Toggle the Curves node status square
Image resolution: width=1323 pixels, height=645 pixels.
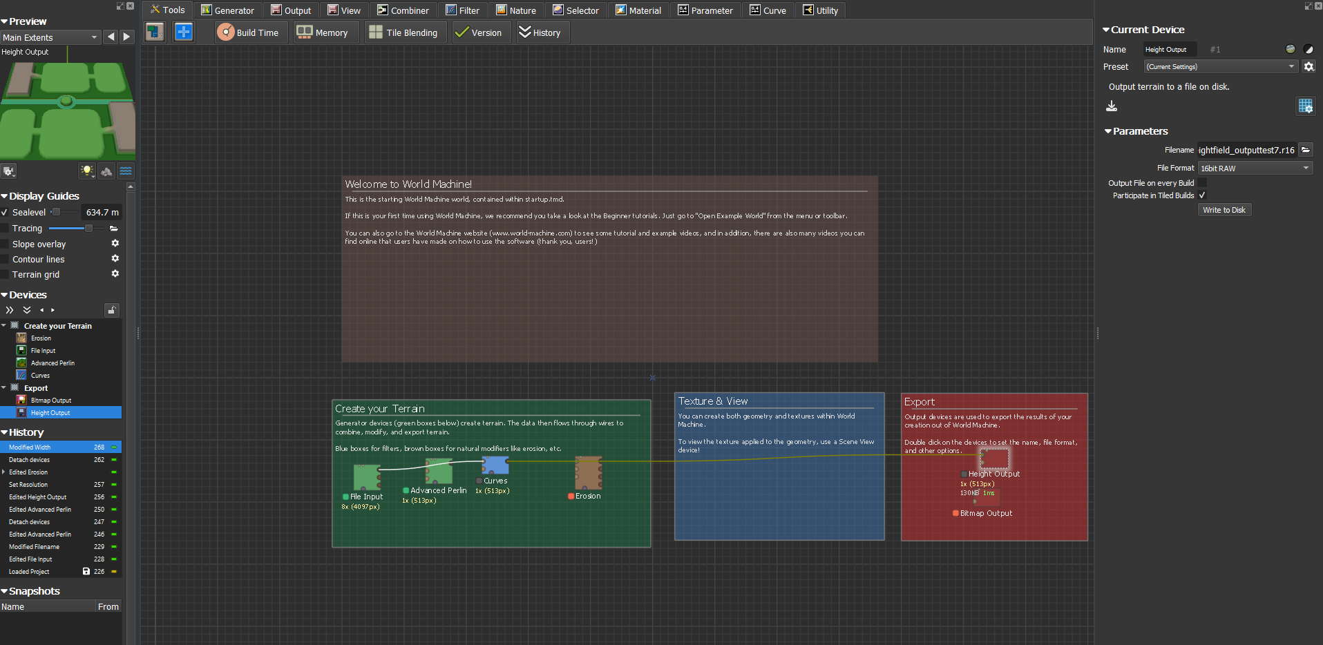479,481
